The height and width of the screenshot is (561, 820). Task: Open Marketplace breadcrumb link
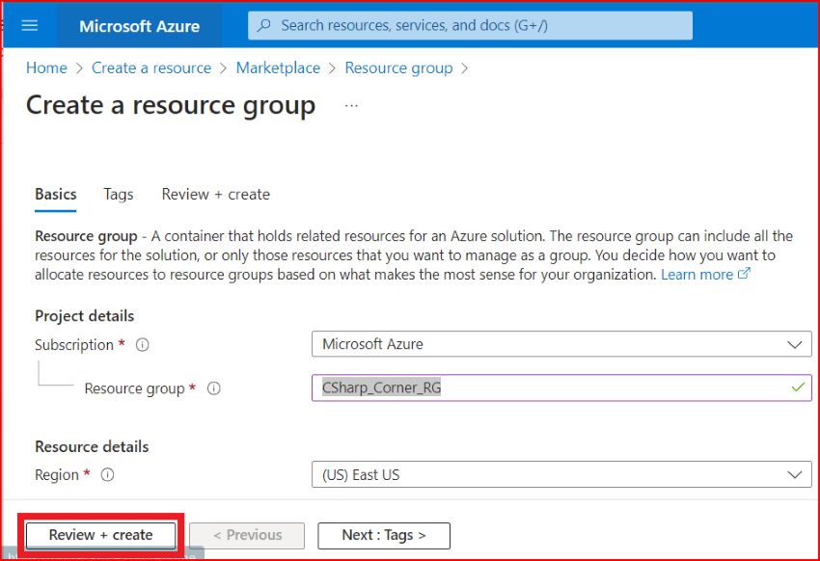click(x=278, y=68)
